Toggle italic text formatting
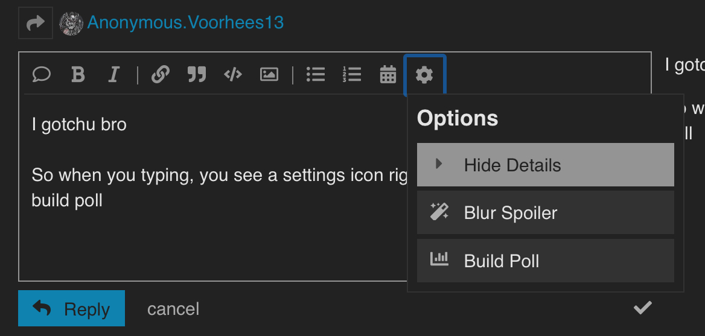Screen dimensions: 705x336 click(x=113, y=75)
